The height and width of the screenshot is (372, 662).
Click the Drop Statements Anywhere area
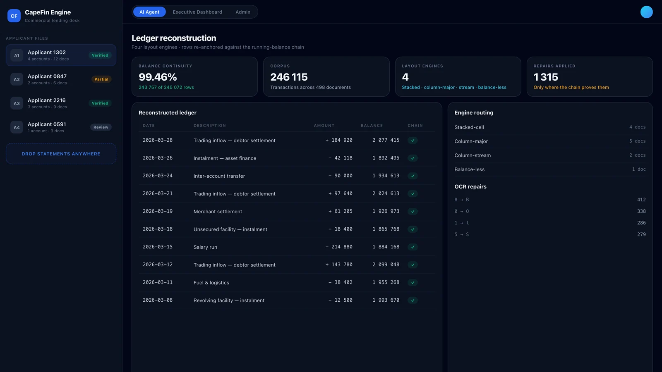(61, 154)
